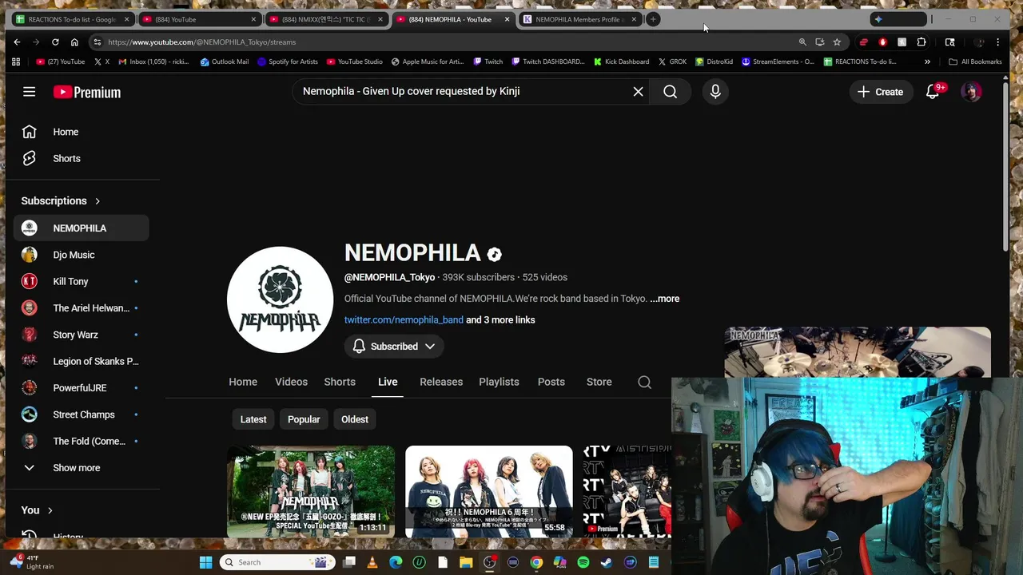Open PowerfulJRE subscription
The height and width of the screenshot is (575, 1023).
[x=80, y=388]
